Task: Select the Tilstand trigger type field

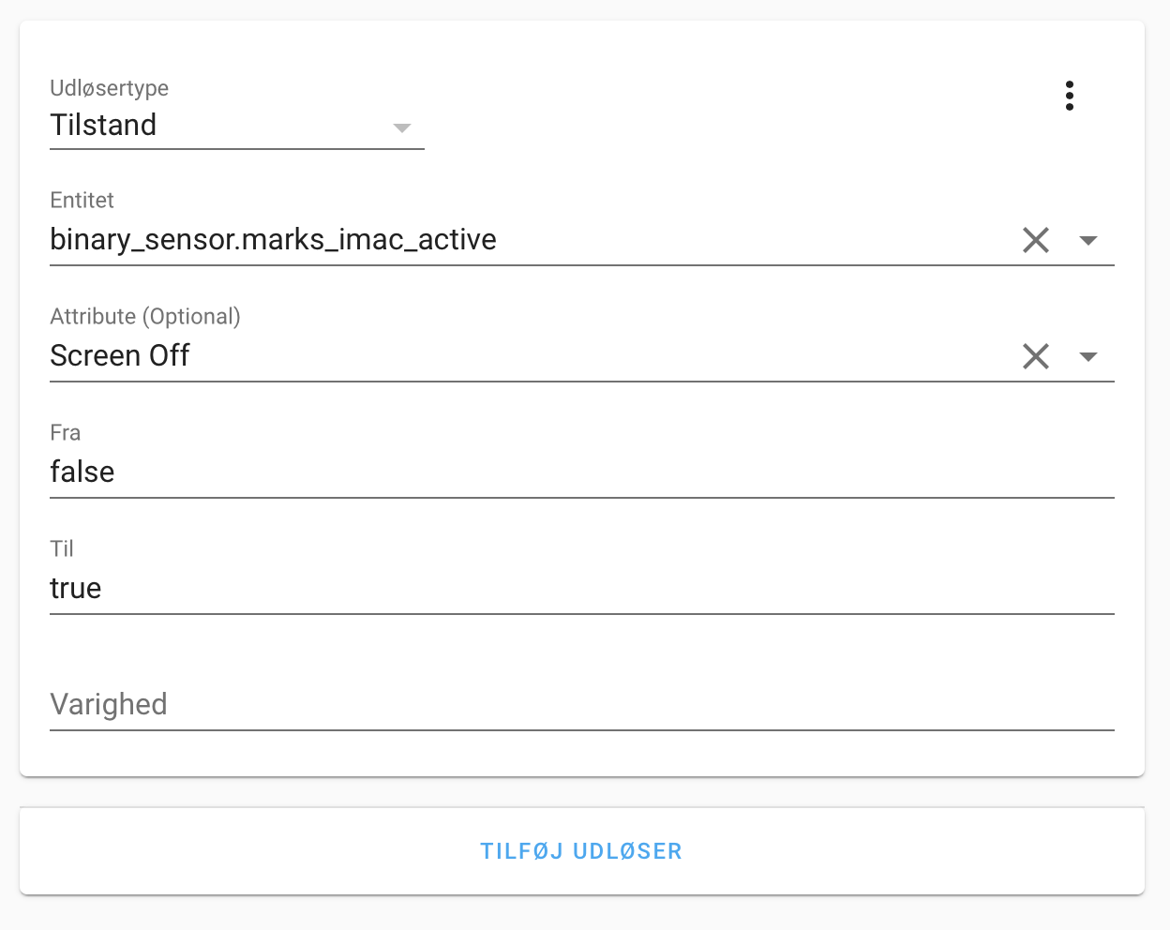Action: 187,125
